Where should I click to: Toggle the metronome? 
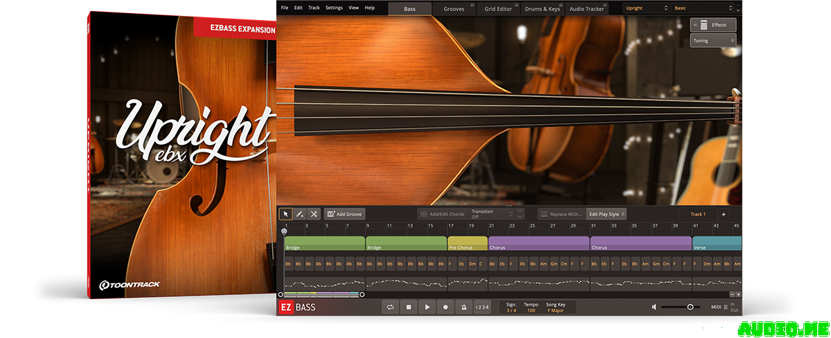pos(463,307)
